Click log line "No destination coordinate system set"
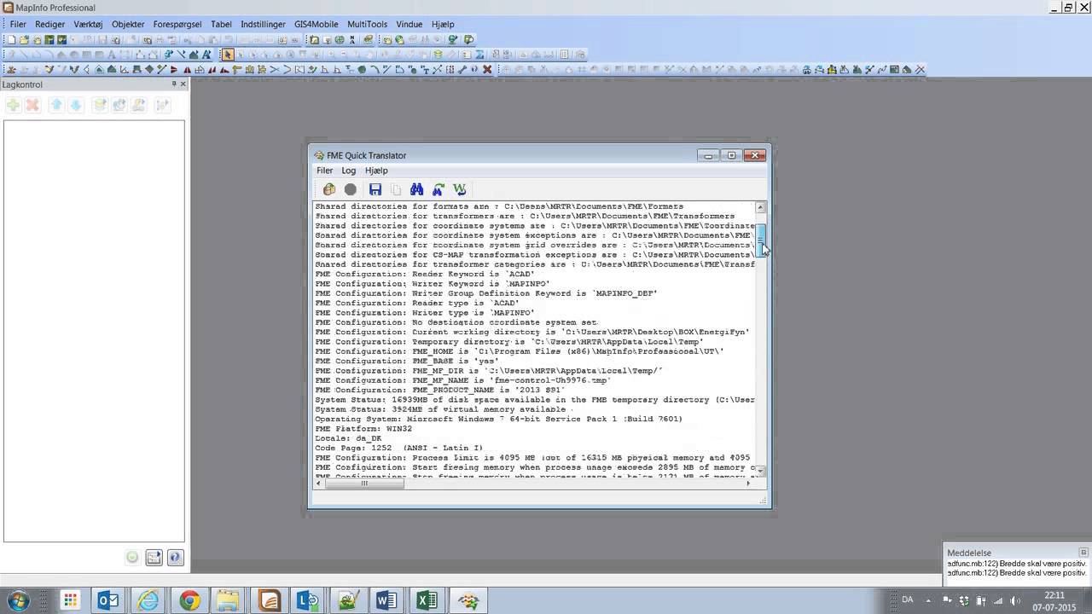The height and width of the screenshot is (614, 1092). click(x=456, y=322)
